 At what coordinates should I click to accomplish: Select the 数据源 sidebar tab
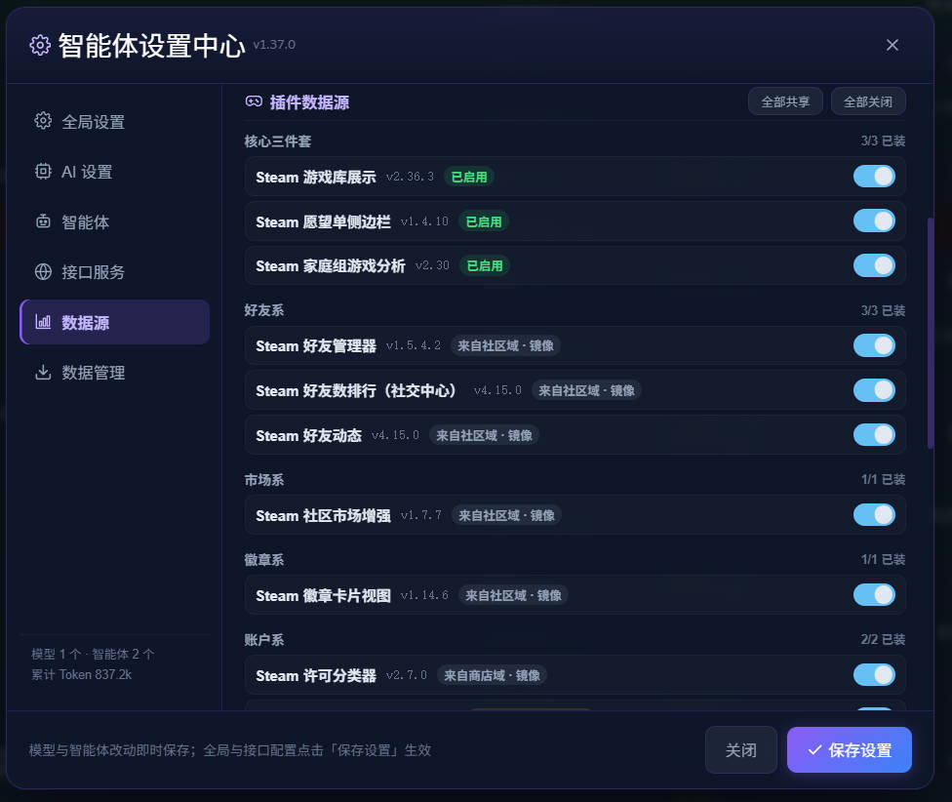click(115, 322)
